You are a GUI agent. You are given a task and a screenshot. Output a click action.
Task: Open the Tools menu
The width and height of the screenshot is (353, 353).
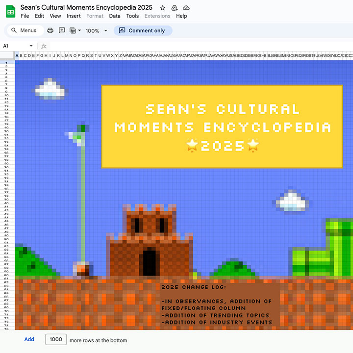[x=132, y=16]
